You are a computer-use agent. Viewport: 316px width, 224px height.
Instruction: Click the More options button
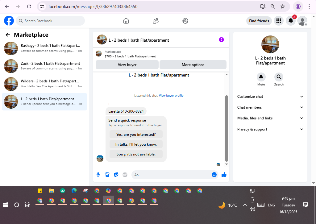[193, 65]
